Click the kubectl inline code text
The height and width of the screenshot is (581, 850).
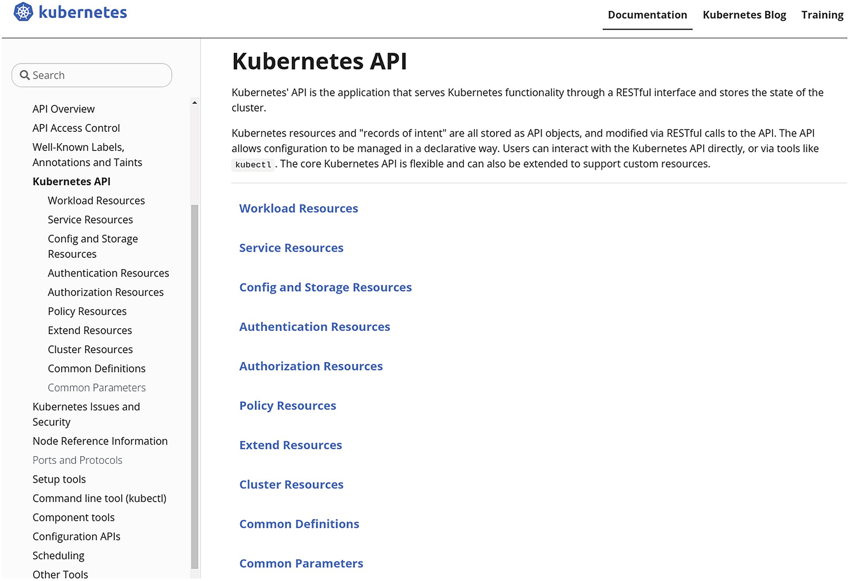(253, 165)
